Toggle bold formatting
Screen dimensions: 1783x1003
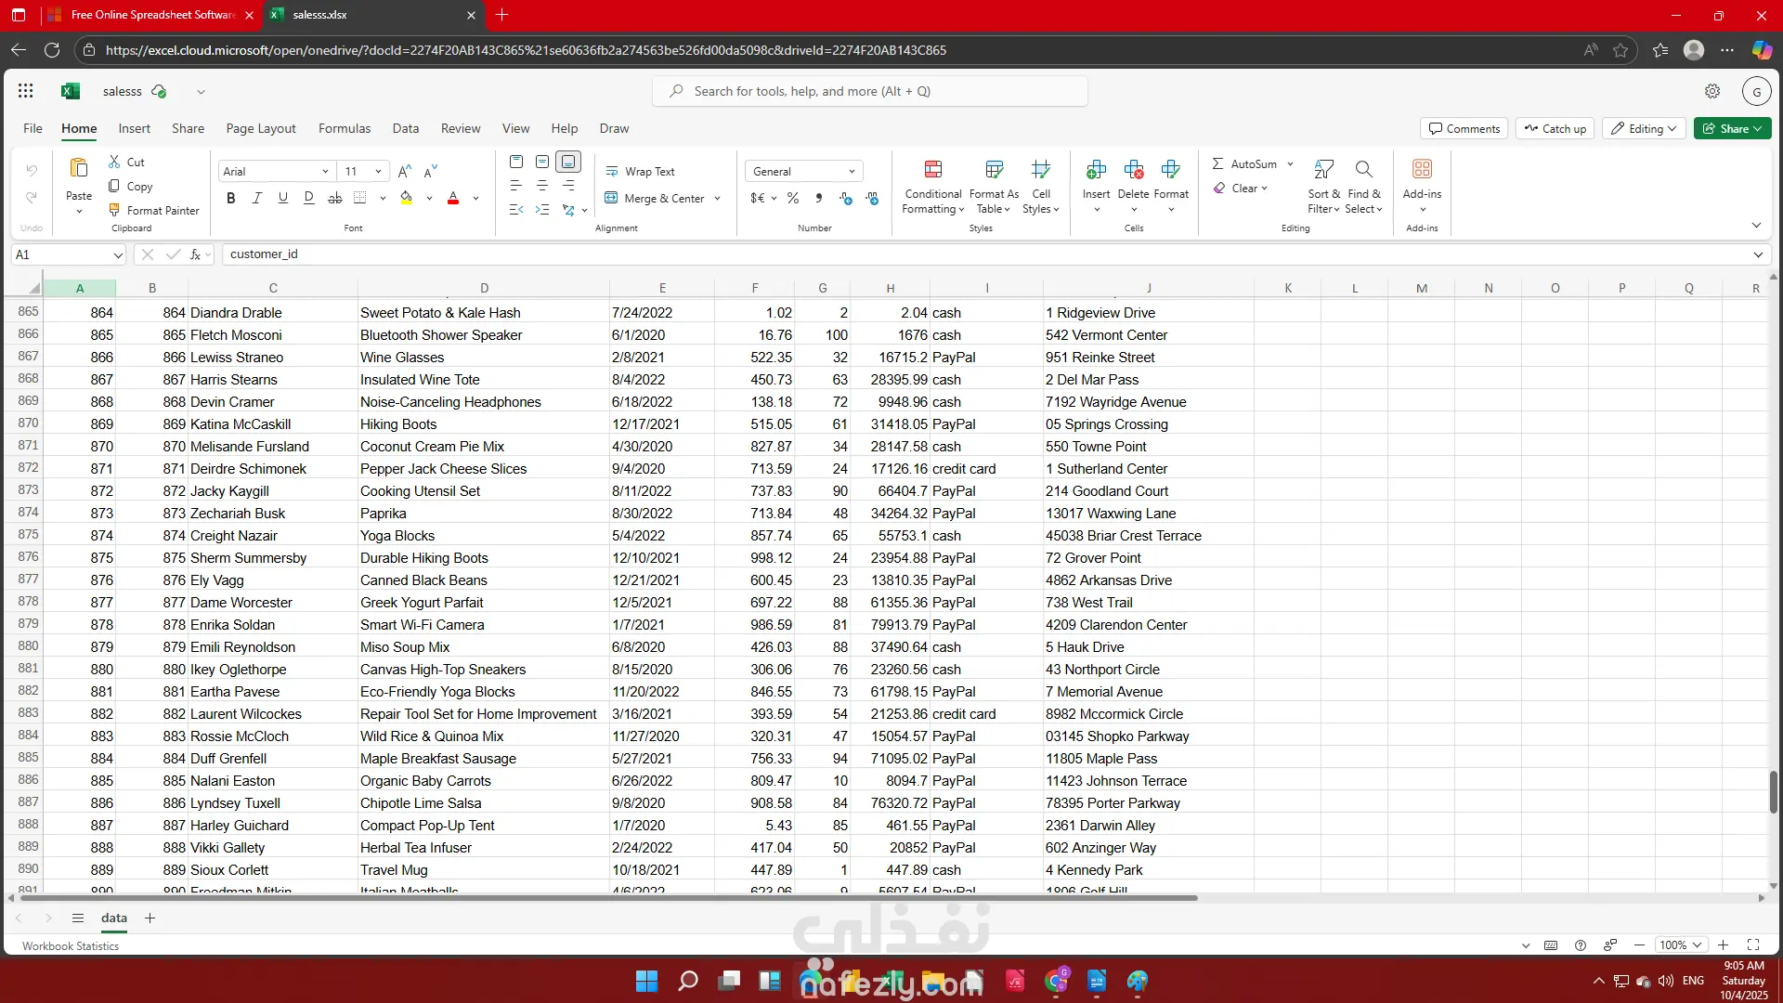click(231, 198)
